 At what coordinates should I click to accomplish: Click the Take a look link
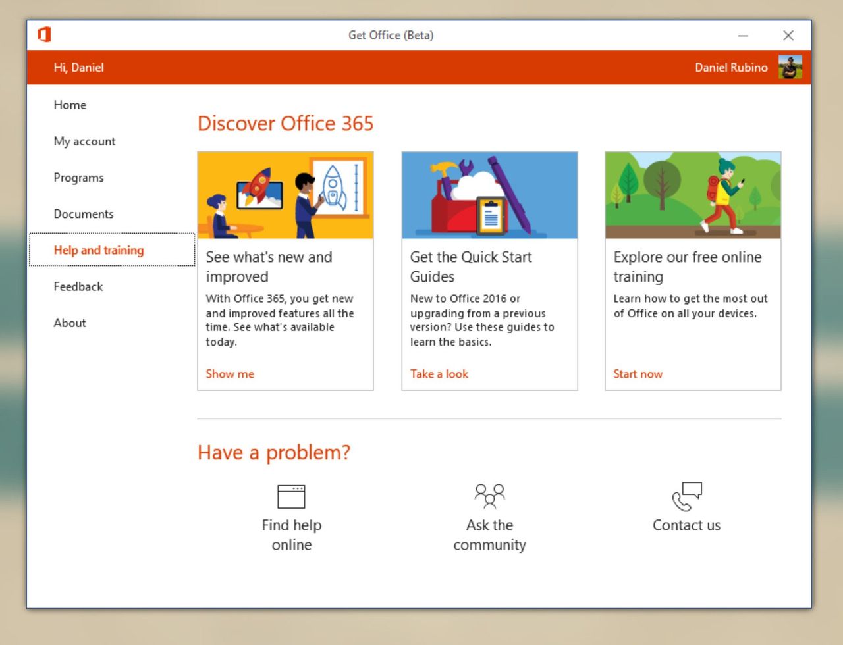point(439,374)
